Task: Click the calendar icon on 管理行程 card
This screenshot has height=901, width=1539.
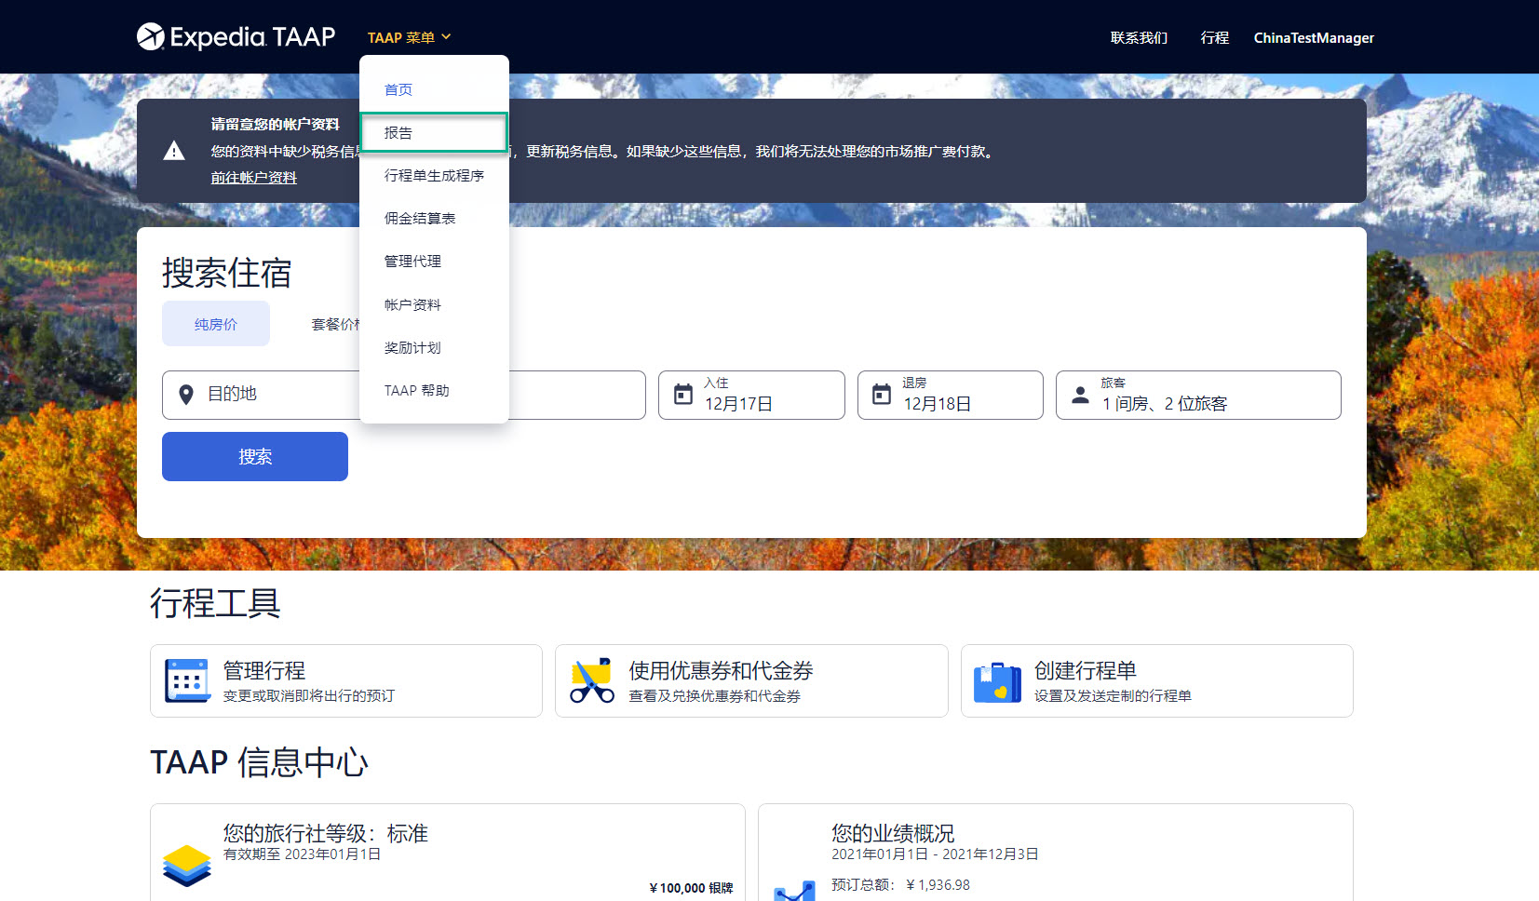Action: coord(187,680)
